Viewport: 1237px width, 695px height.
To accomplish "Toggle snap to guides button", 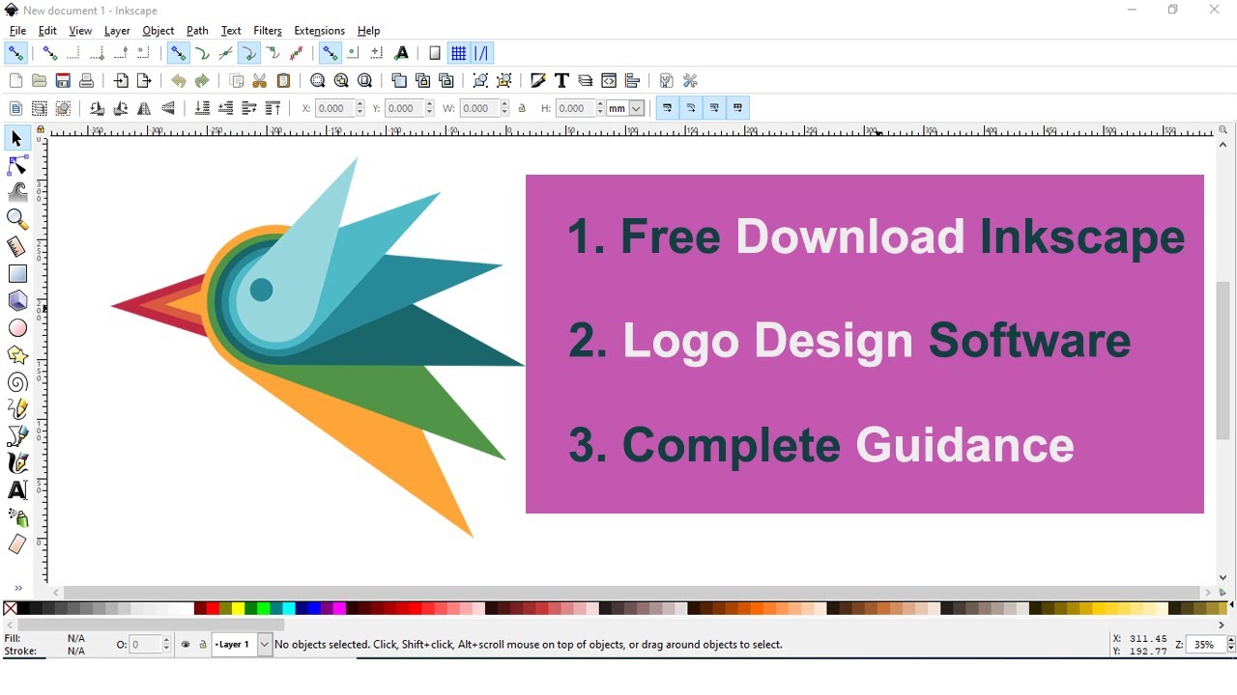I will [481, 53].
